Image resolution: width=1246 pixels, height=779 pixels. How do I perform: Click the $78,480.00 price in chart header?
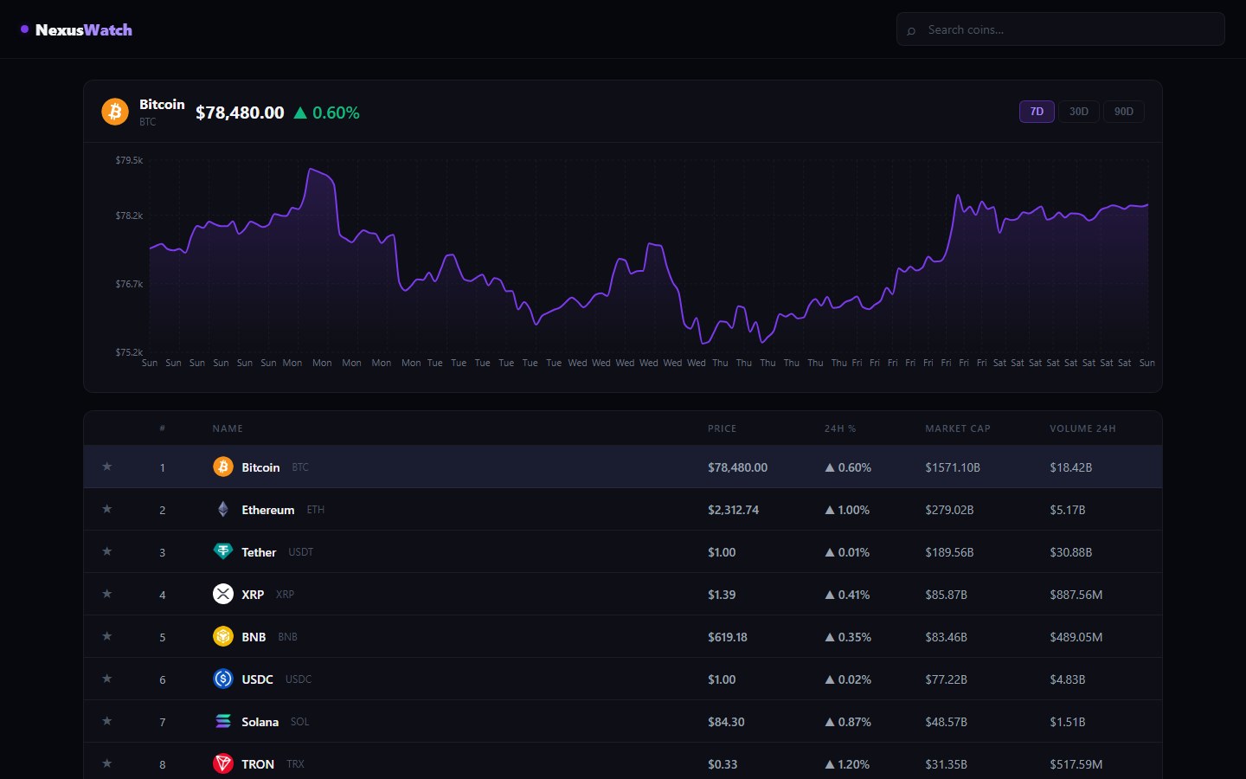[240, 113]
